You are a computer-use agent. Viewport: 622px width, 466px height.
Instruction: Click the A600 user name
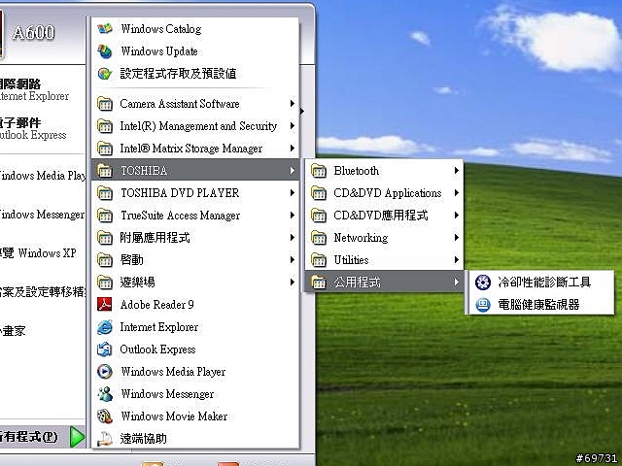point(33,32)
